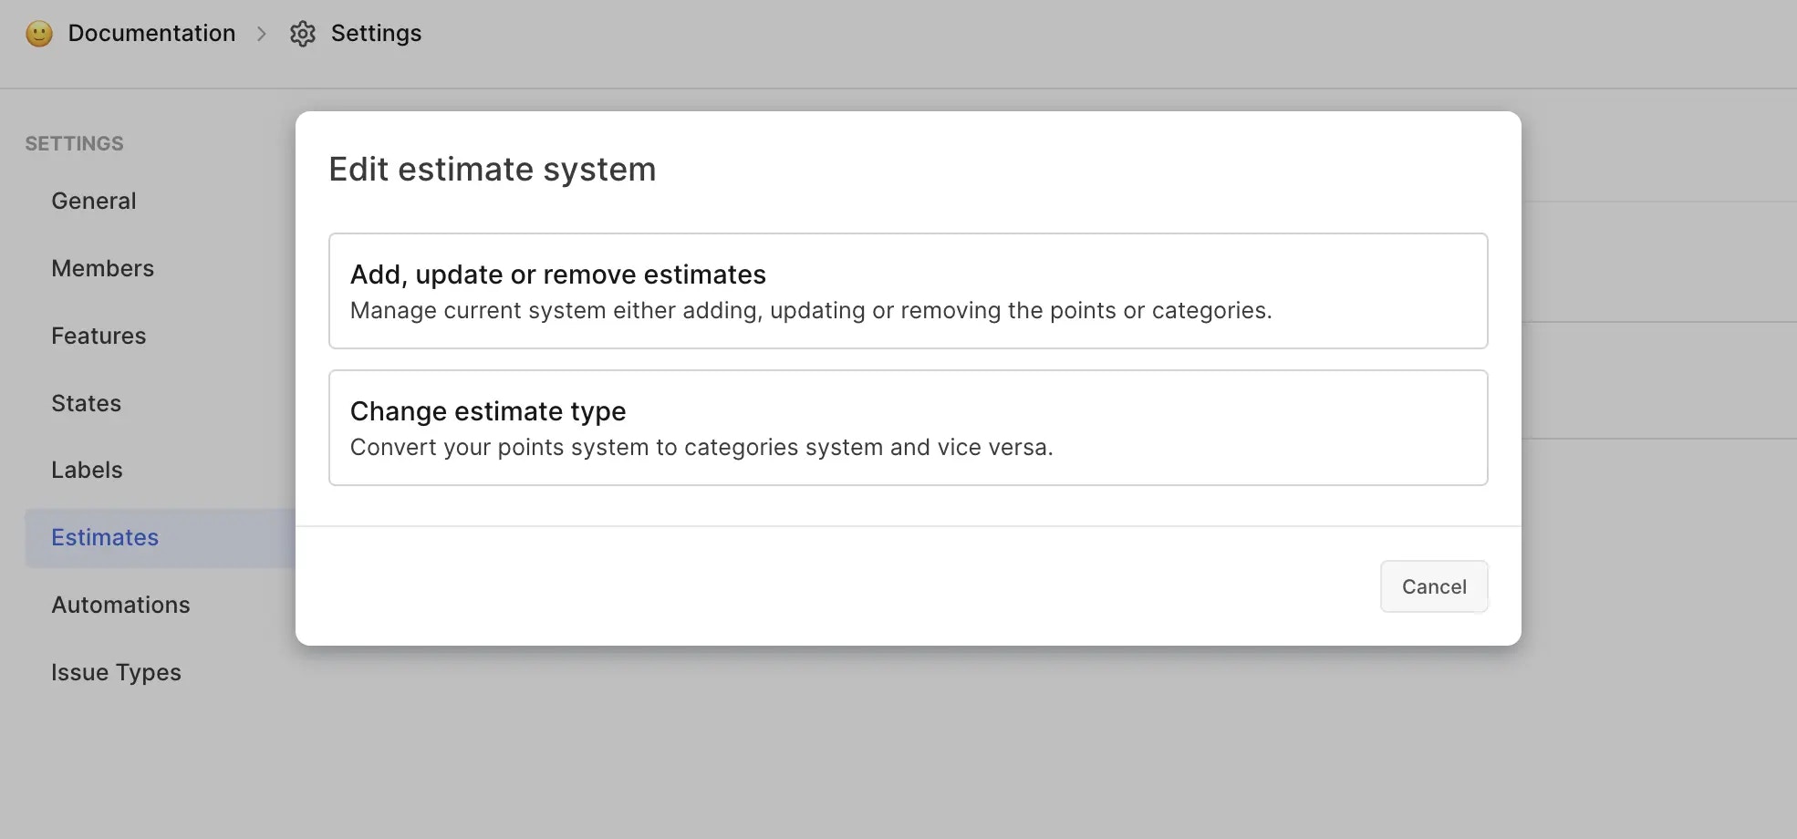Select 'Change estimate type' option
1797x839 pixels.
pyautogui.click(x=907, y=427)
